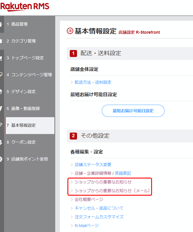This screenshot has height=232, width=193.
Task: Open the 配送方法・送料設定 link
Action: (93, 82)
